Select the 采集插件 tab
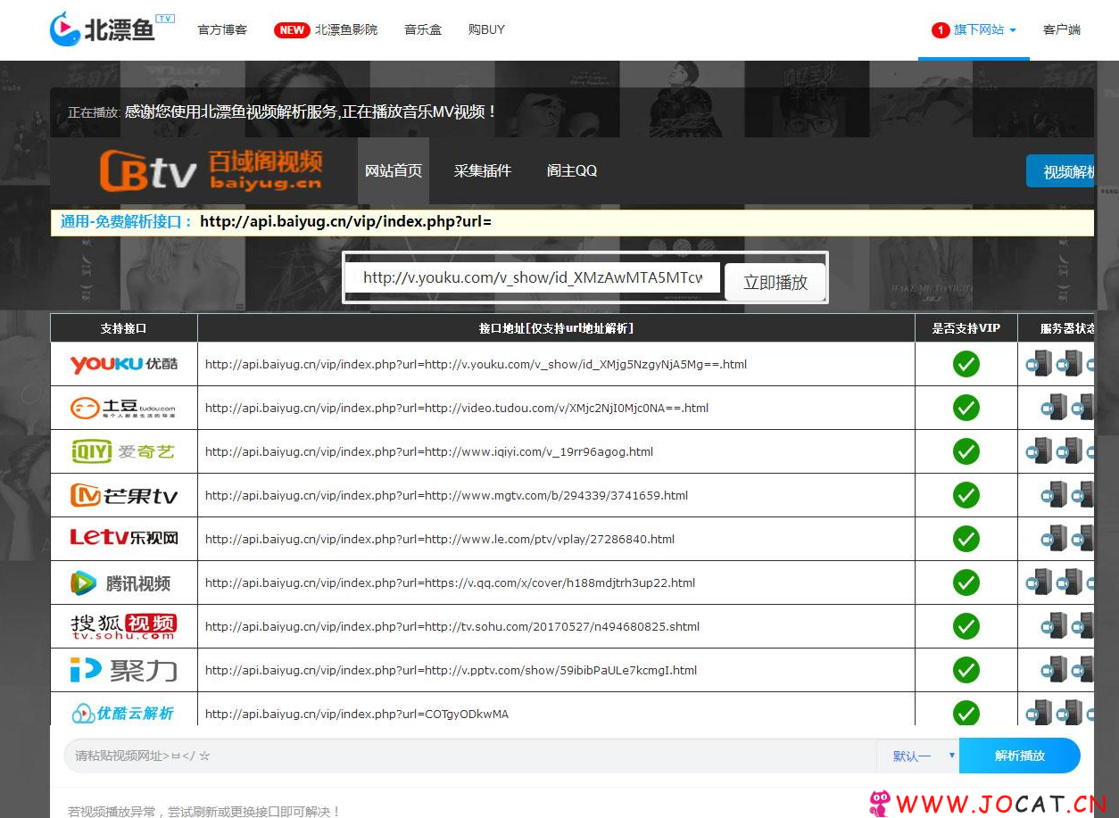 (x=483, y=170)
